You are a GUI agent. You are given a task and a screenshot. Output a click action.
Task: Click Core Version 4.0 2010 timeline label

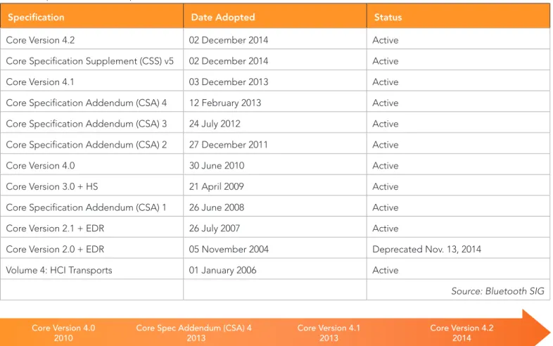[63, 333]
